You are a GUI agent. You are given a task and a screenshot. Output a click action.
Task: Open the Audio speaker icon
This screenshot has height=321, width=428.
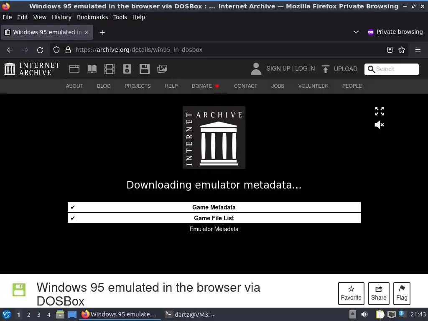point(127,69)
